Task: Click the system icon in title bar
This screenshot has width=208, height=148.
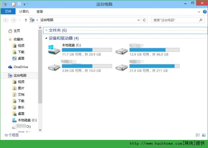Action: pyautogui.click(x=5, y=4)
